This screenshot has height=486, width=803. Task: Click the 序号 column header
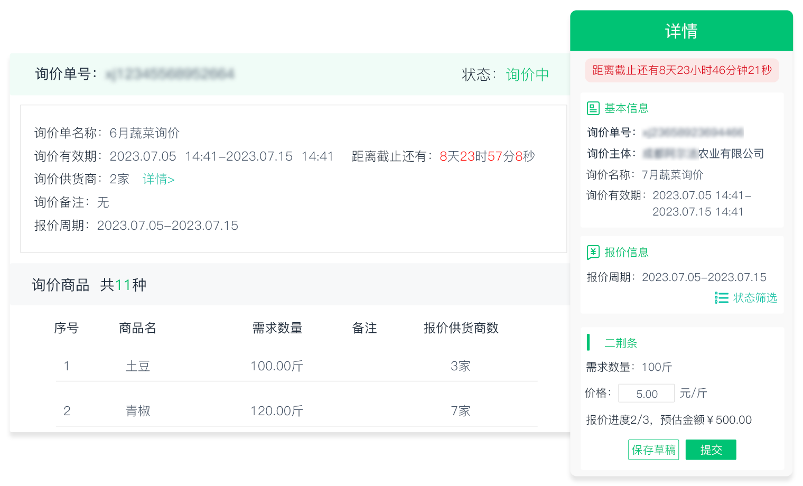point(67,328)
